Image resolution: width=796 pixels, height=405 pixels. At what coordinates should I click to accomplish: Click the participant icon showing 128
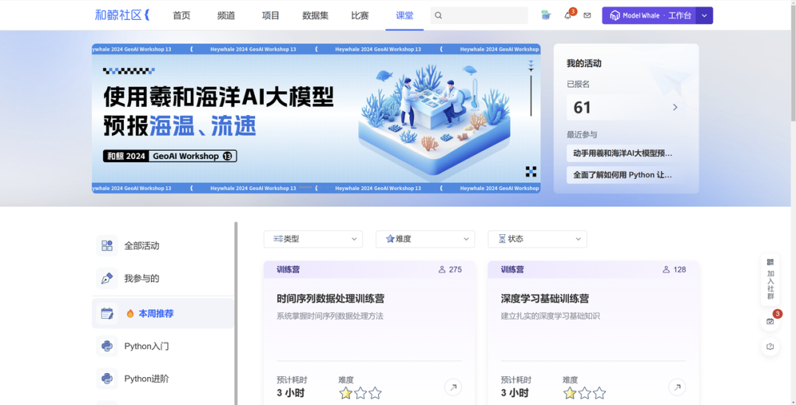pyautogui.click(x=666, y=270)
